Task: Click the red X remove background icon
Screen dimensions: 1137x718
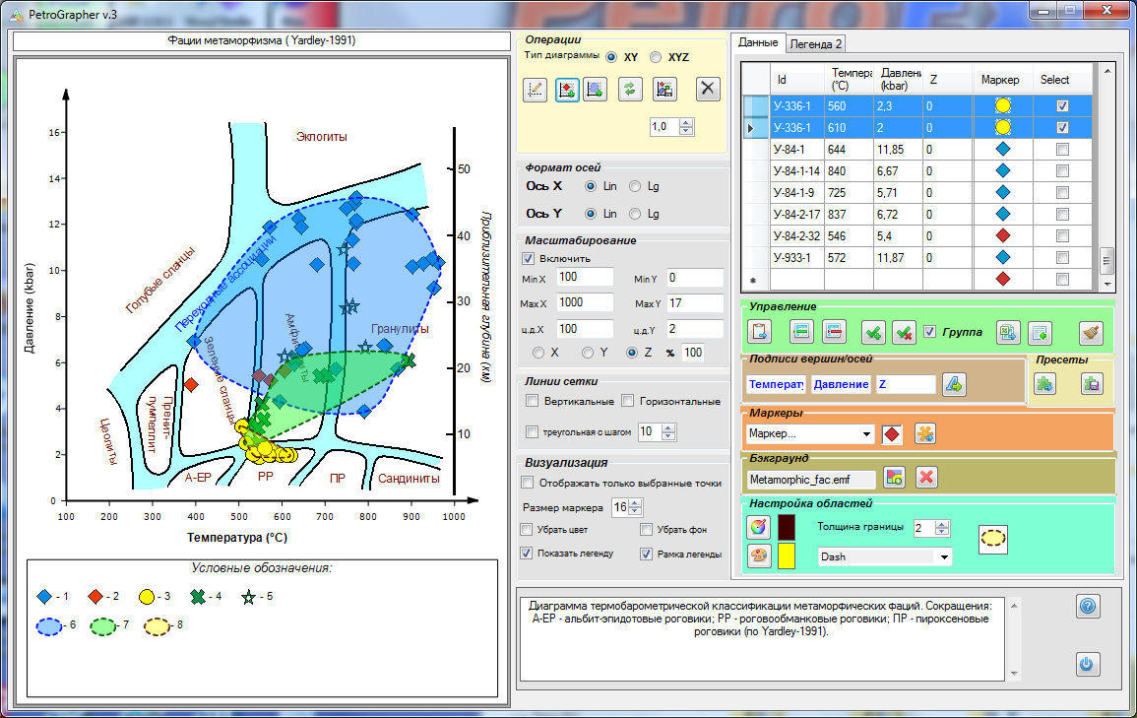Action: 926,478
